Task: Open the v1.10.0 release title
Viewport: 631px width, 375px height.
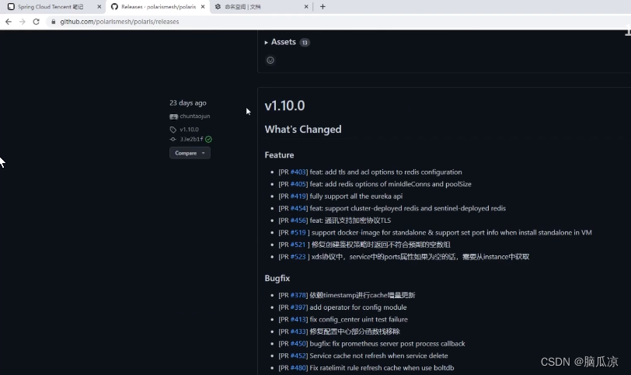Action: (x=285, y=106)
